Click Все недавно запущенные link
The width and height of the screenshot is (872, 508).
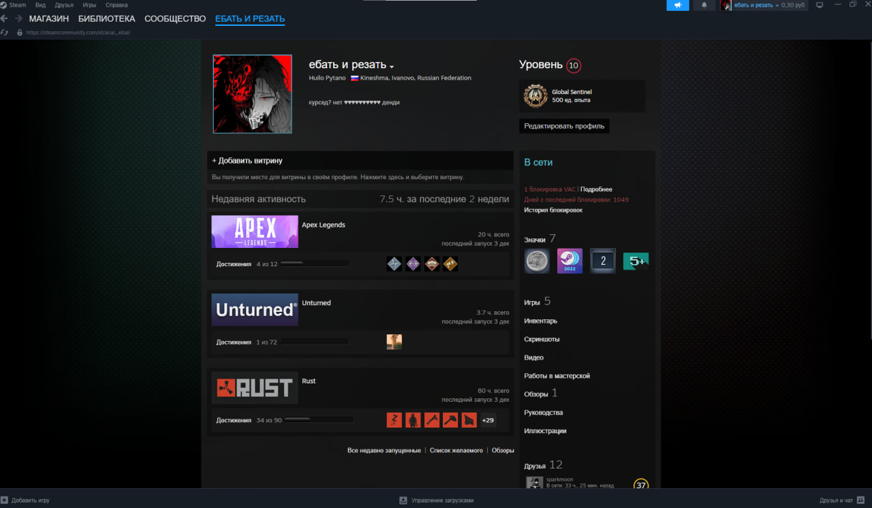tap(384, 451)
